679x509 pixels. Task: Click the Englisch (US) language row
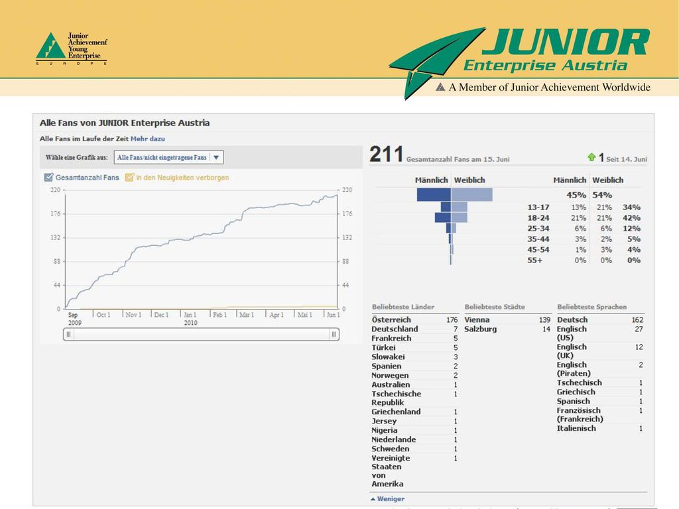[x=600, y=333]
